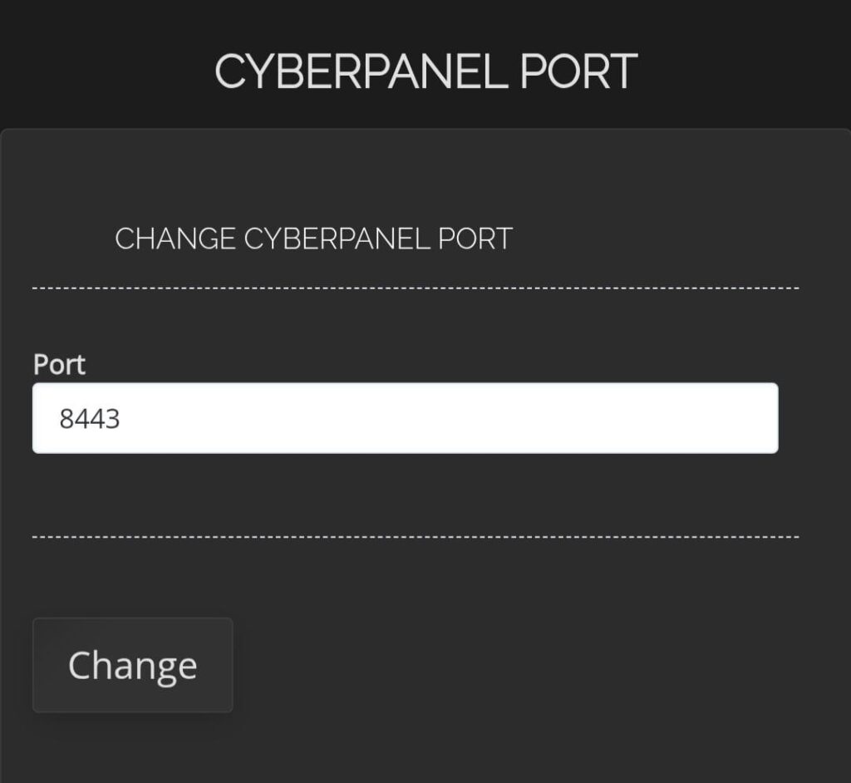Click the Port label text

(x=59, y=364)
